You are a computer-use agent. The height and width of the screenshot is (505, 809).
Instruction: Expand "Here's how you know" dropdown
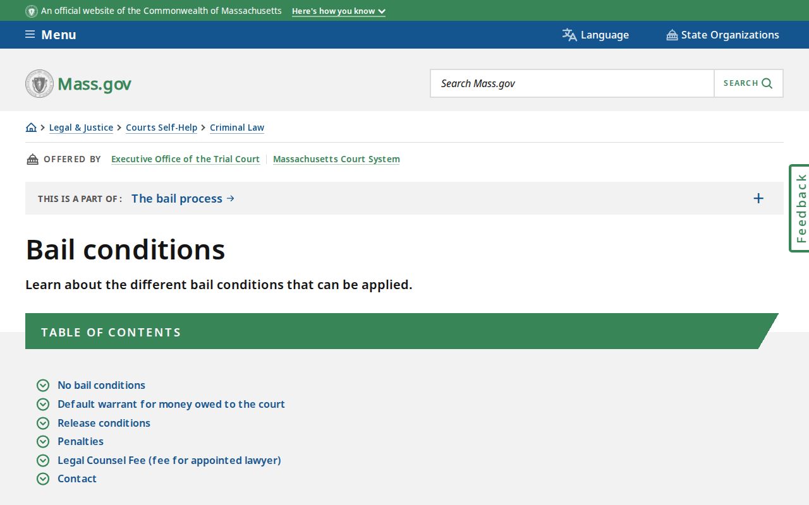pyautogui.click(x=339, y=11)
